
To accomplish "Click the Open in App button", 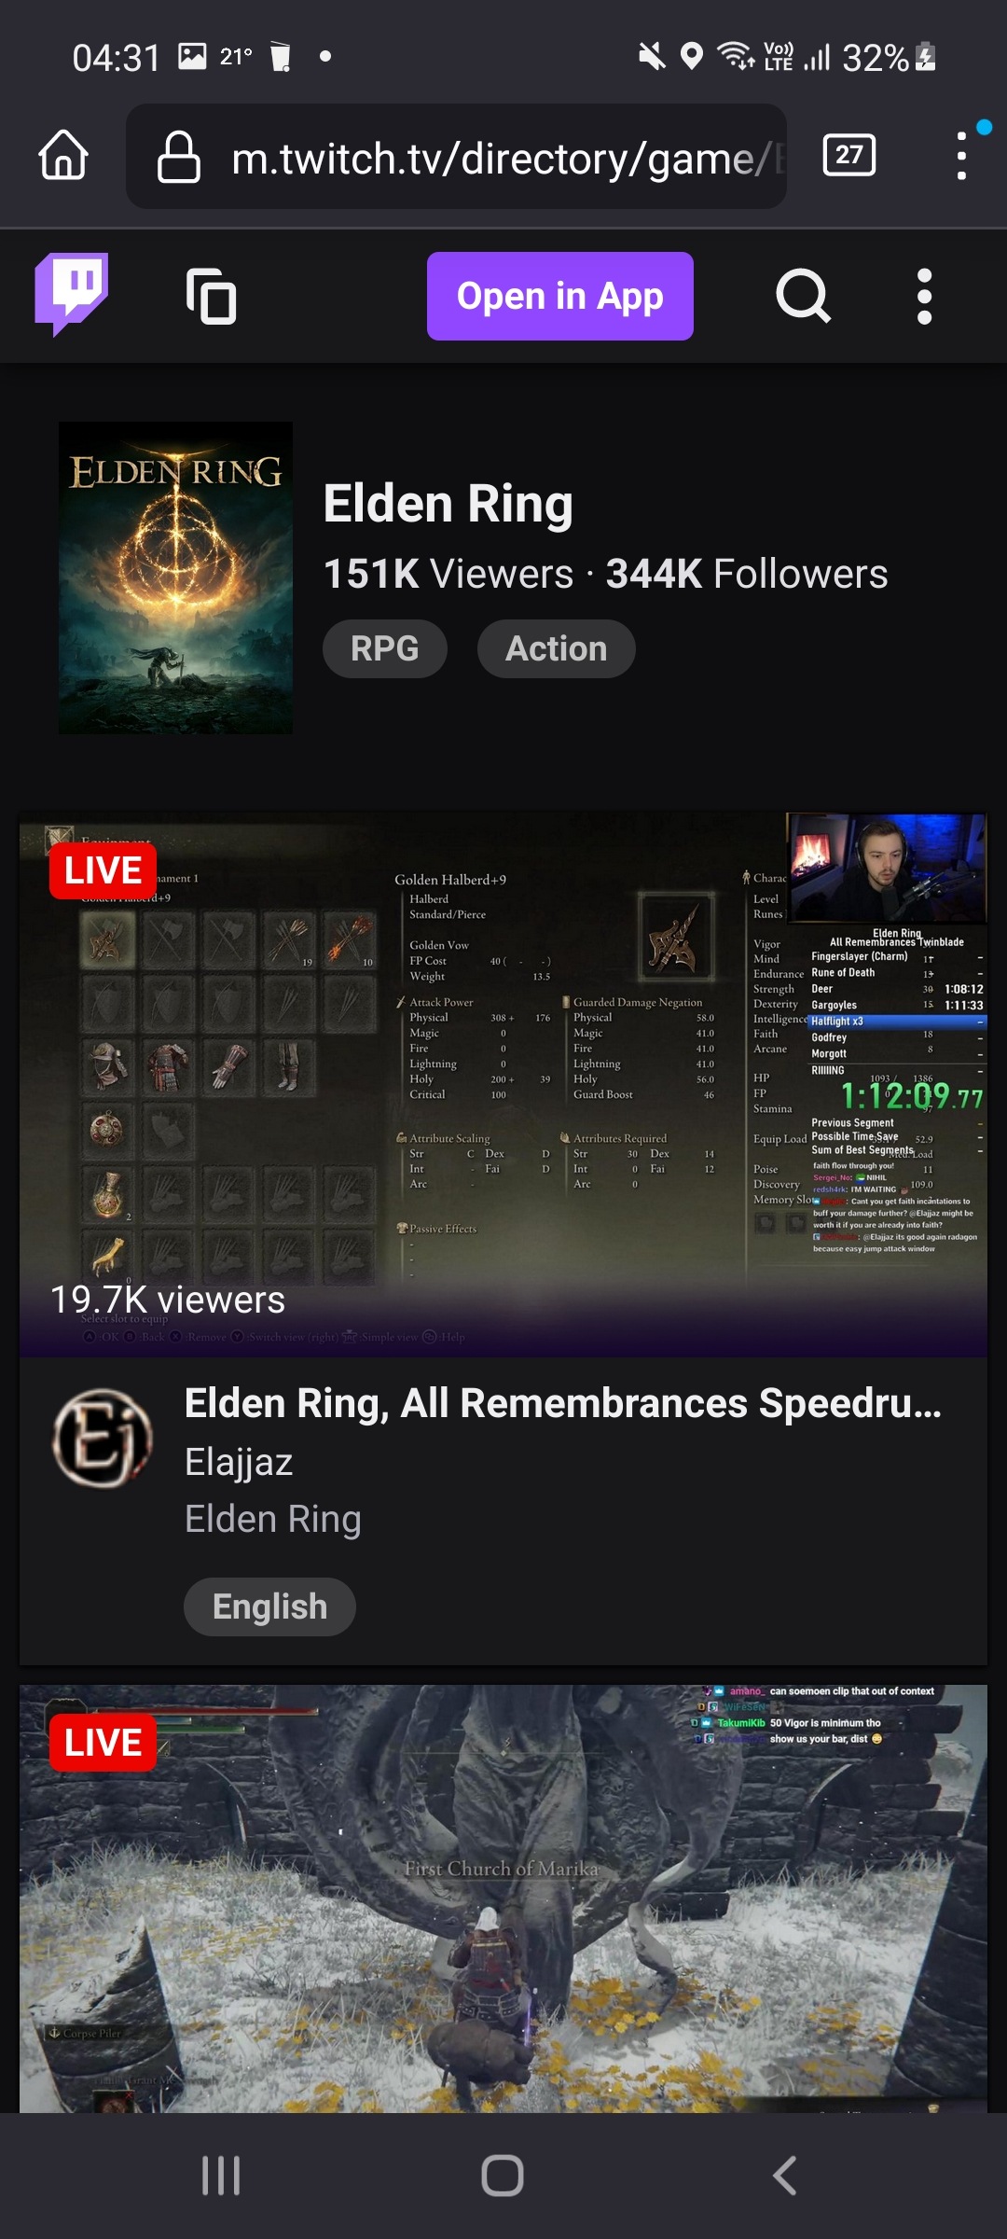I will (560, 296).
